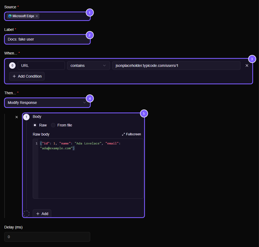259x247 pixels.
Task: Open the contains operator dropdown
Action: [x=88, y=66]
